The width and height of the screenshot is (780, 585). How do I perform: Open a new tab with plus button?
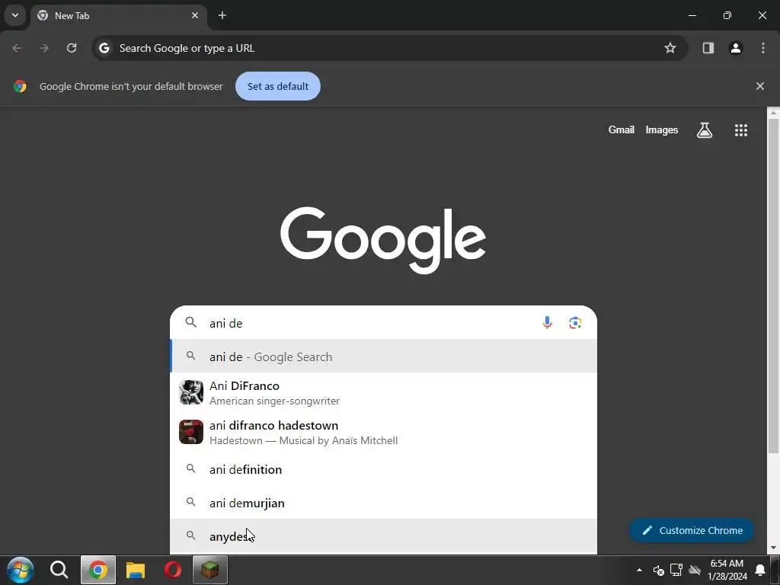[222, 15]
